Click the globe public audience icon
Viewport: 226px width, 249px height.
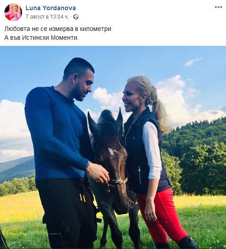point(76,17)
